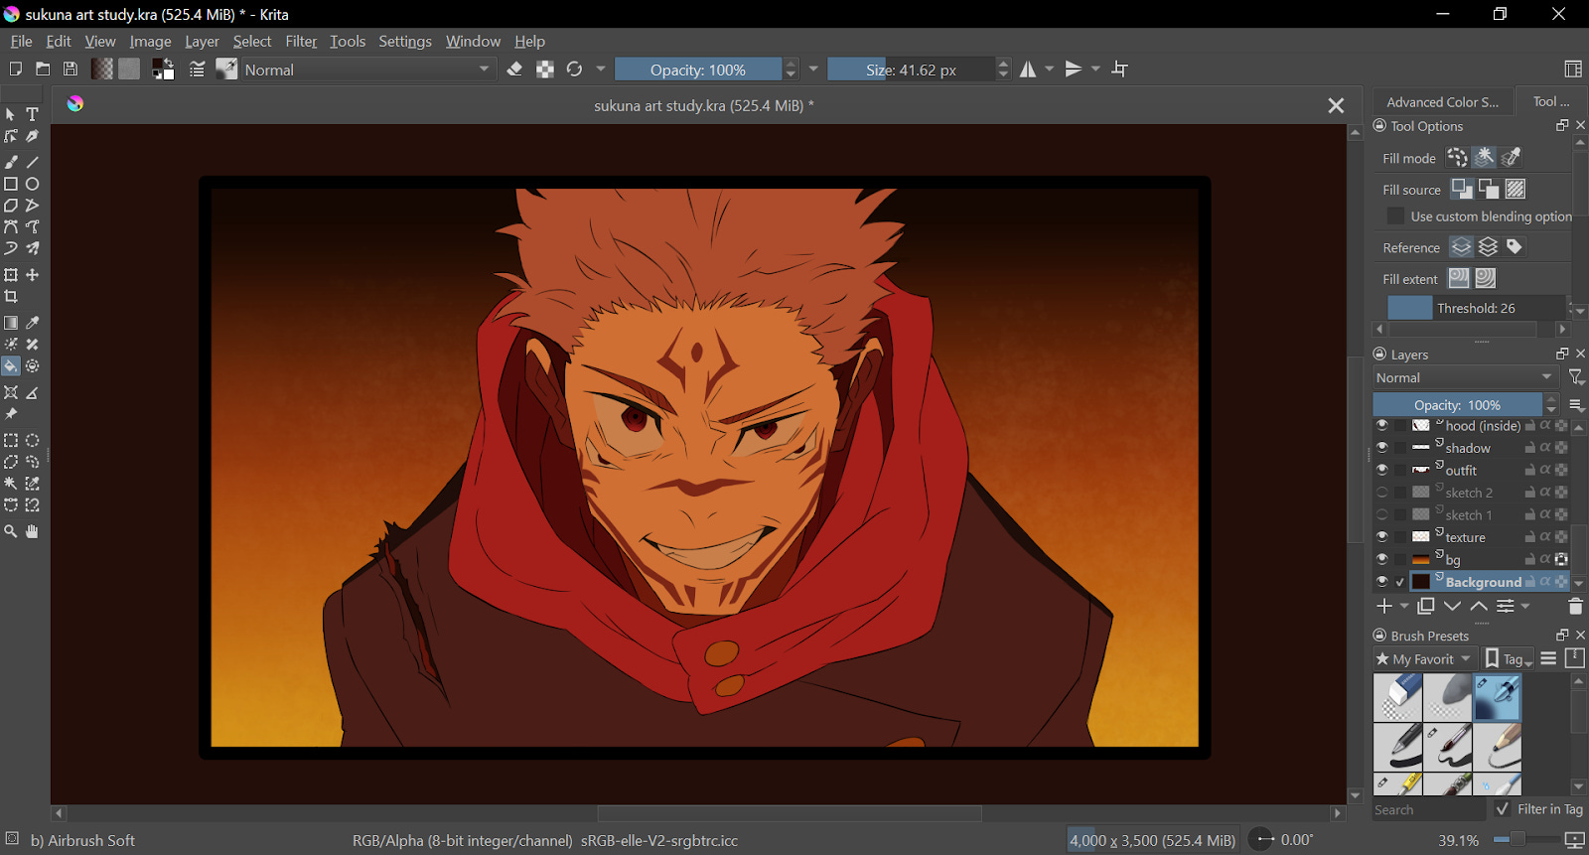Enable vertical mirror tool
Screen dimensions: 1589x855
(1074, 69)
